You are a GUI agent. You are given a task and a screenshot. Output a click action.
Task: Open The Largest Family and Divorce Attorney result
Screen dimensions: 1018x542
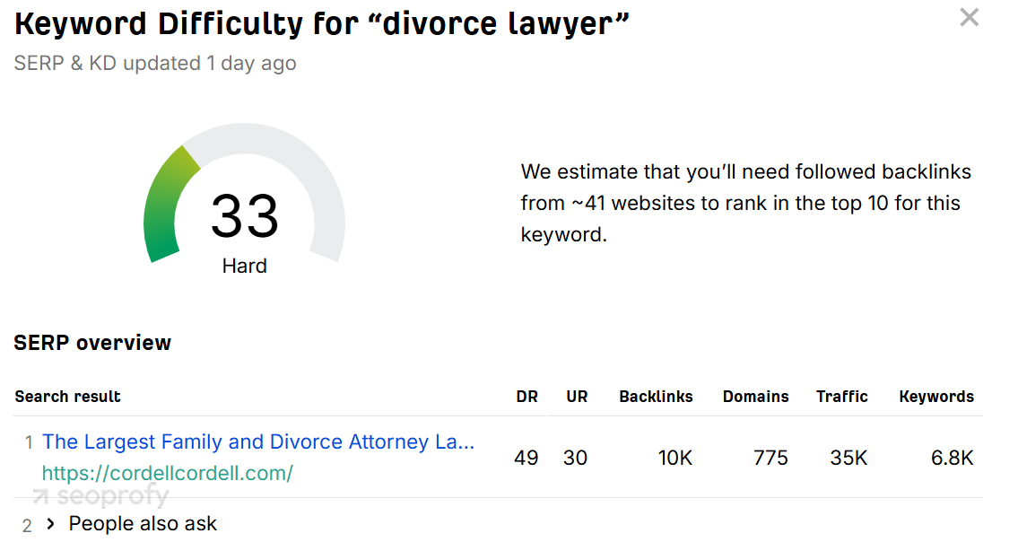point(258,441)
